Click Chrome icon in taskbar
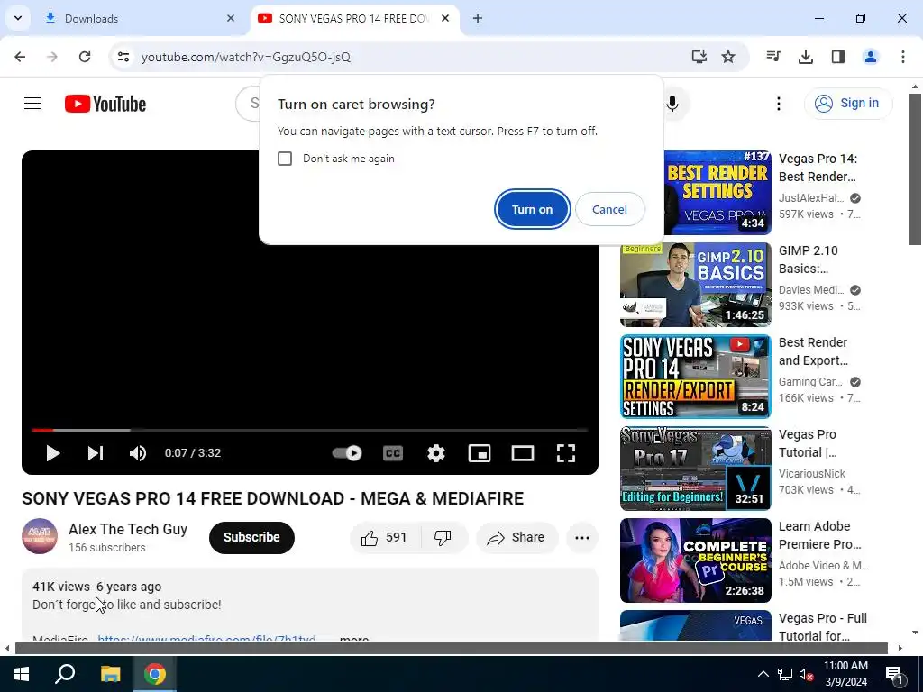This screenshot has width=923, height=692. click(155, 674)
